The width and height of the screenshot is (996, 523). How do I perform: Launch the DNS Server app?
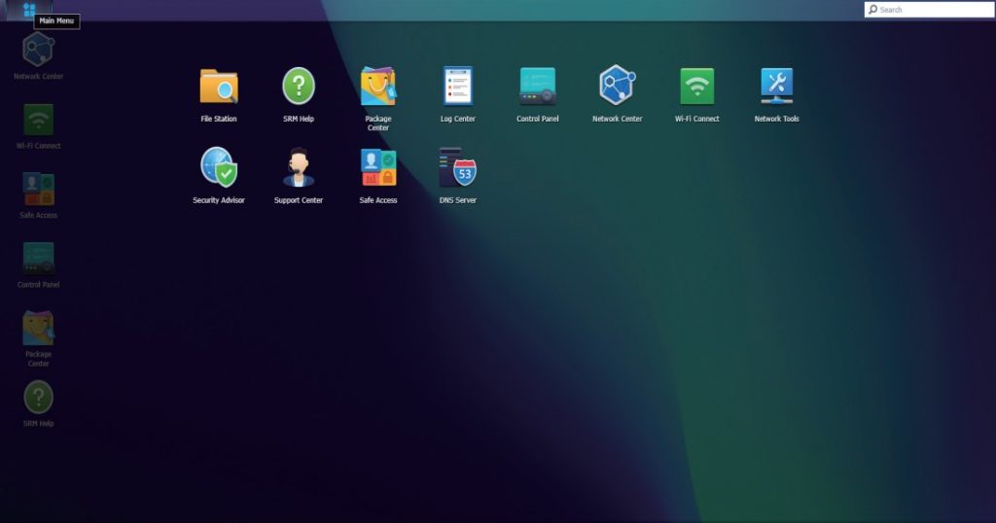coord(458,167)
